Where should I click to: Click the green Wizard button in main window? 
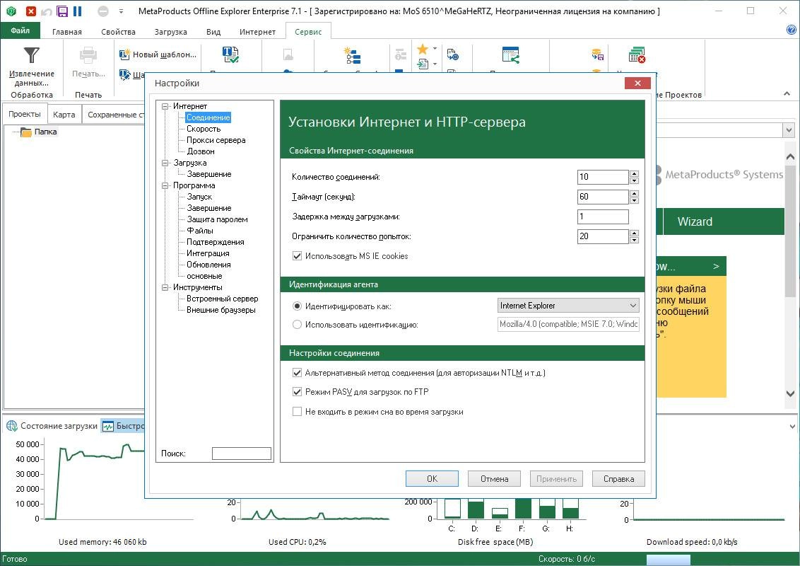(724, 221)
